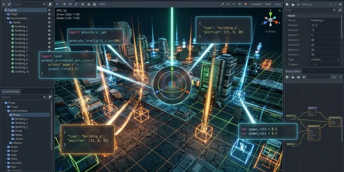The height and width of the screenshot is (172, 344).
Task: Click the save icon in inspector toolbar
Action: click(298, 4)
